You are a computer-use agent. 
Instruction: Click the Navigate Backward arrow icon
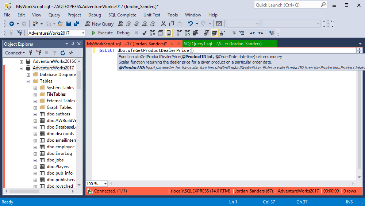tap(11, 24)
